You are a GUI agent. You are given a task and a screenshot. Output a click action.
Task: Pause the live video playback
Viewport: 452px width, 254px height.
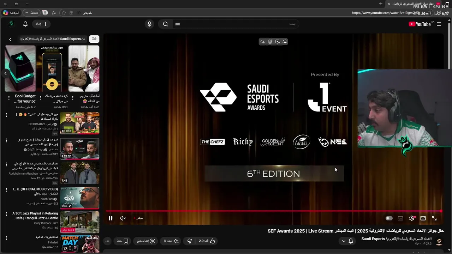[111, 218]
